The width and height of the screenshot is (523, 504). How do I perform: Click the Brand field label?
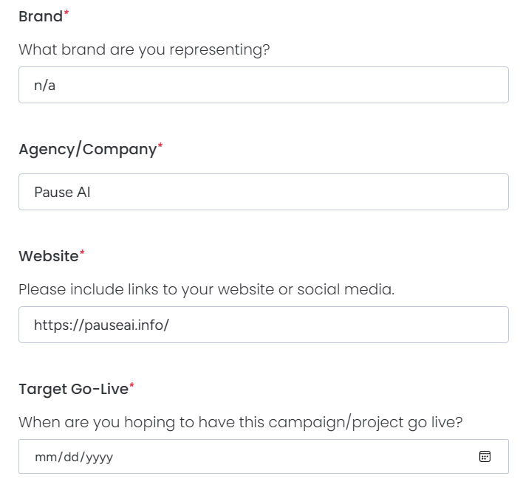click(x=41, y=16)
